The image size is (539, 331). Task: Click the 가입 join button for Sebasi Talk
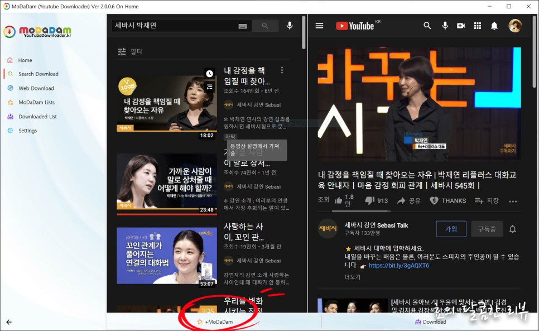coord(451,229)
